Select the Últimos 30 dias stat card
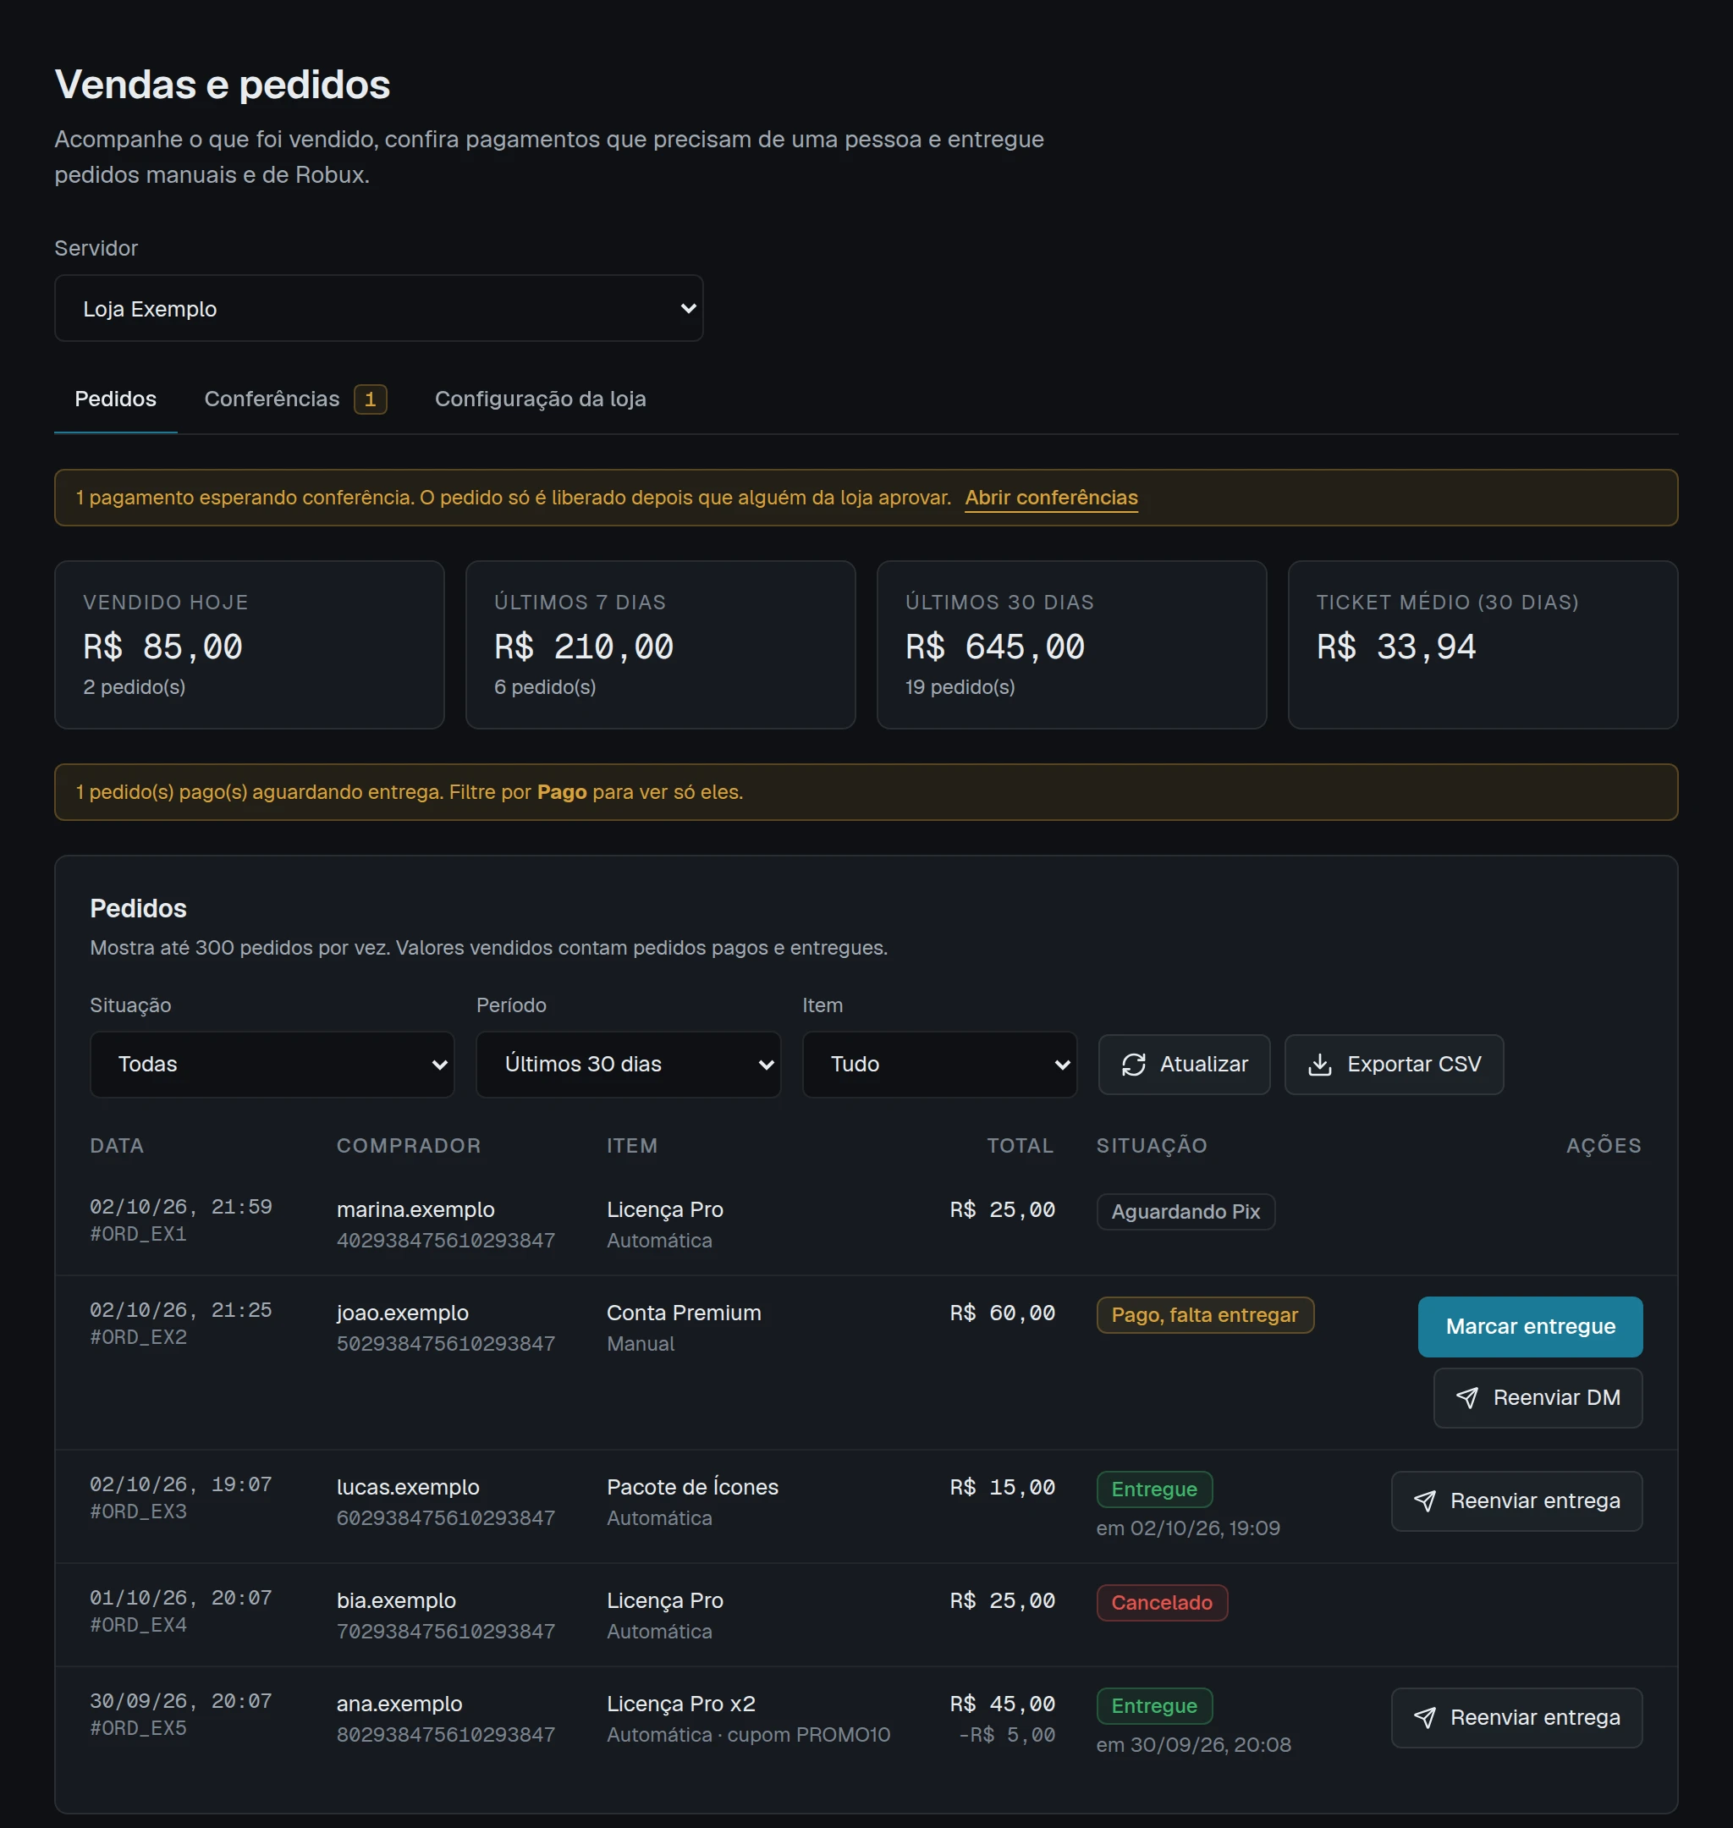The height and width of the screenshot is (1828, 1733). (1071, 645)
